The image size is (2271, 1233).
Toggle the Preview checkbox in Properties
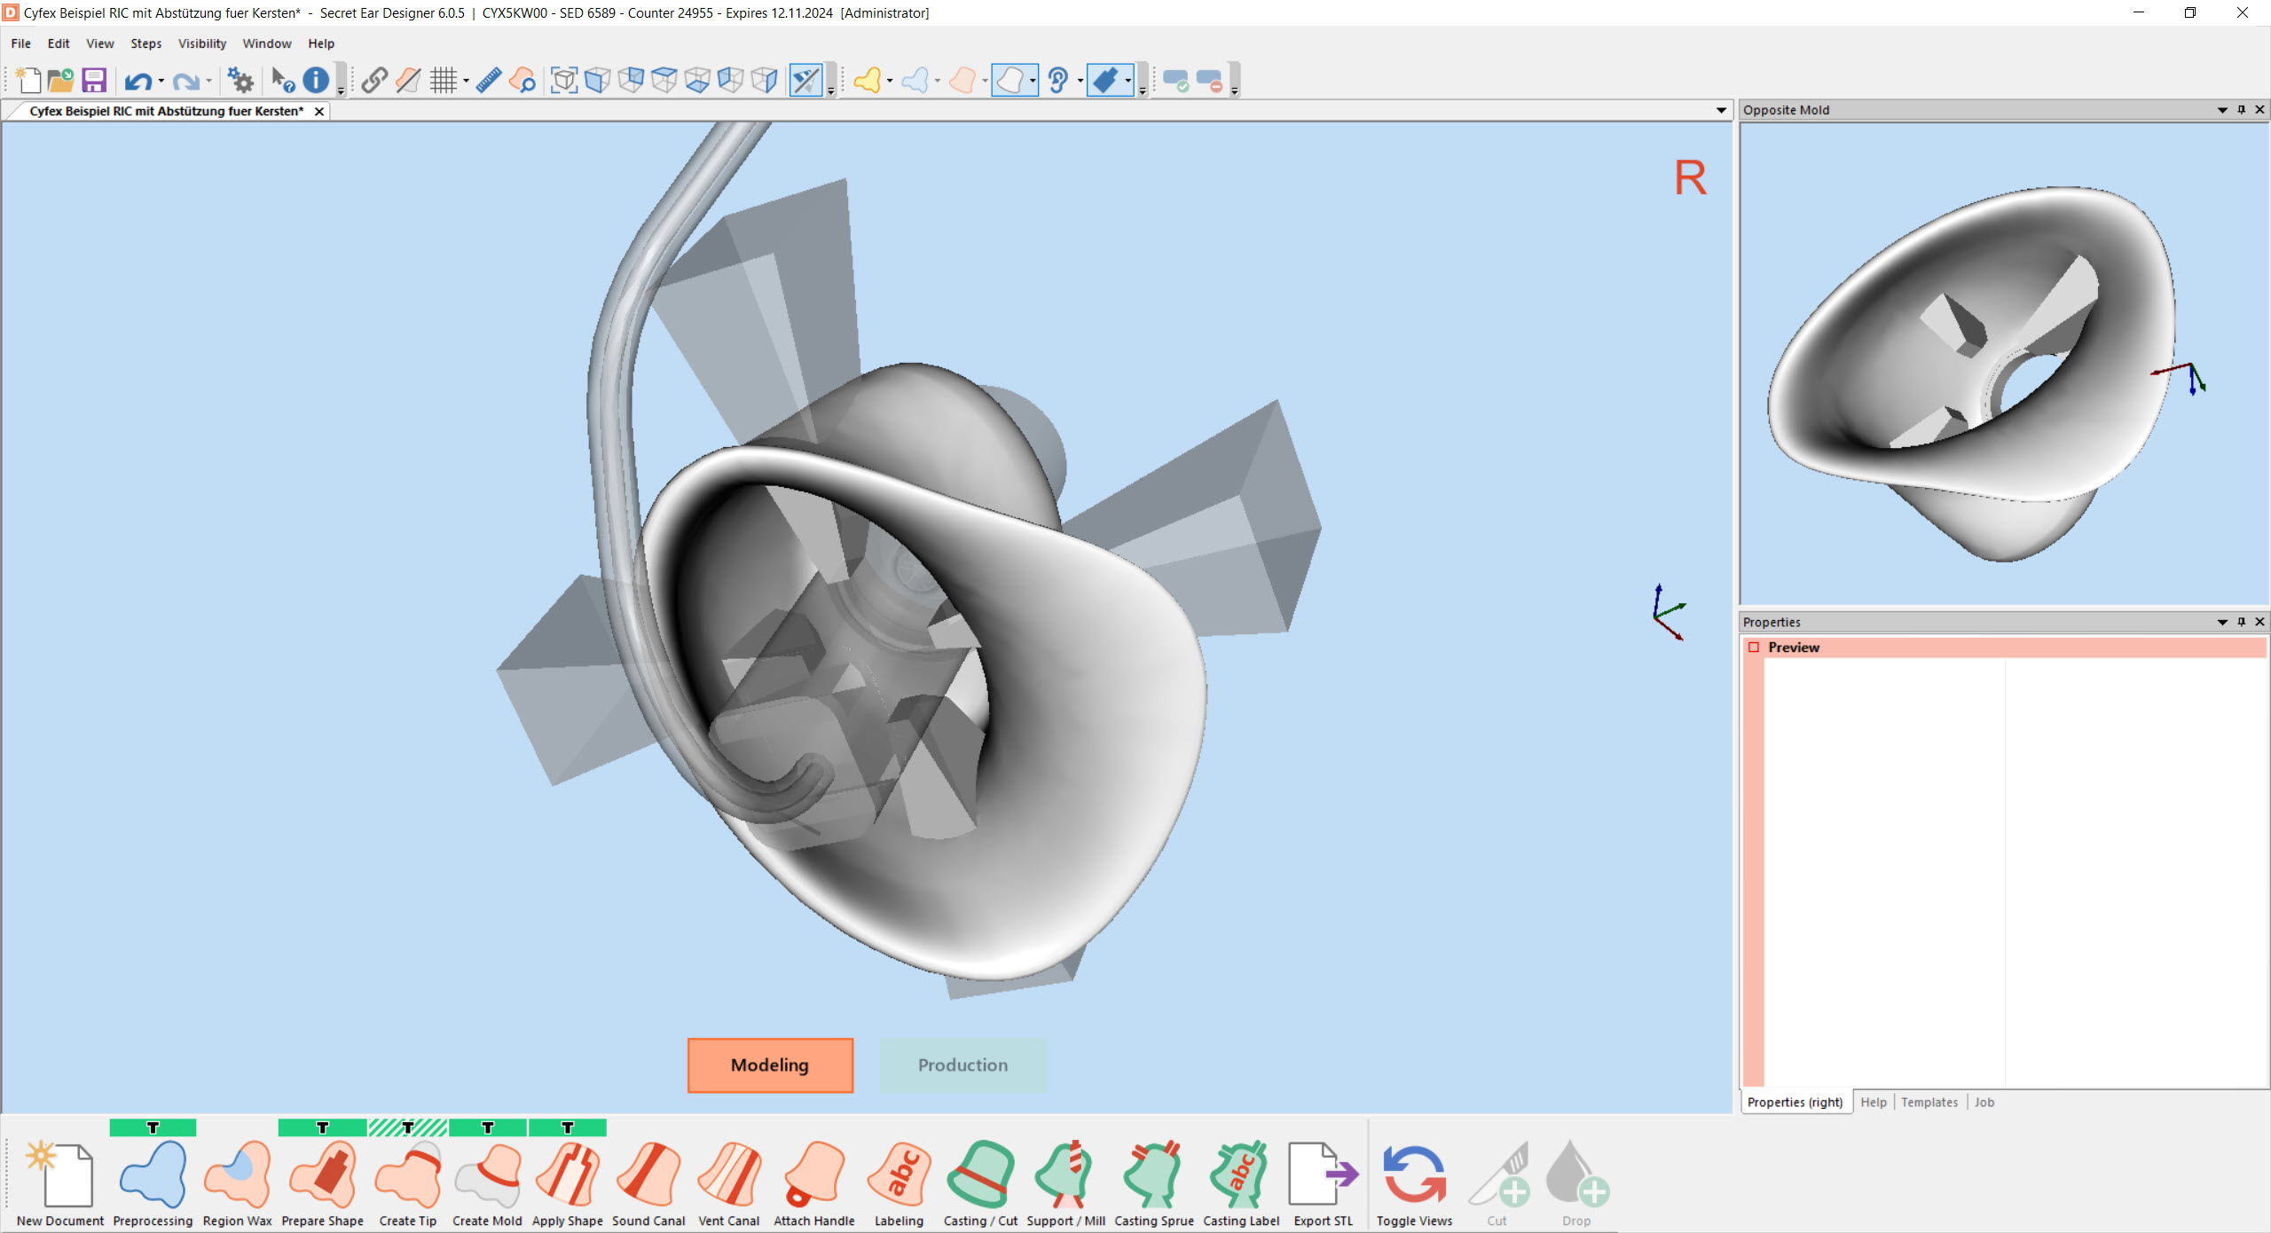click(x=1754, y=648)
